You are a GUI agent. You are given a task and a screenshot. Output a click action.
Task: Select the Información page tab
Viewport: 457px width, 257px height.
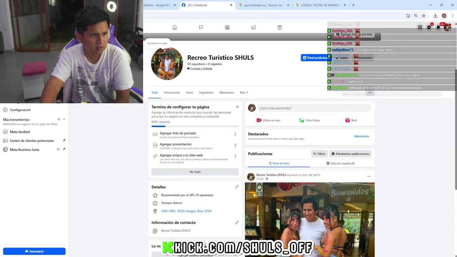click(x=172, y=92)
